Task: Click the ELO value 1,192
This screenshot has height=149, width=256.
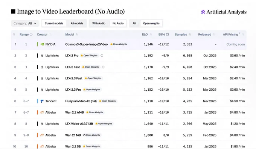Action: [148, 56]
